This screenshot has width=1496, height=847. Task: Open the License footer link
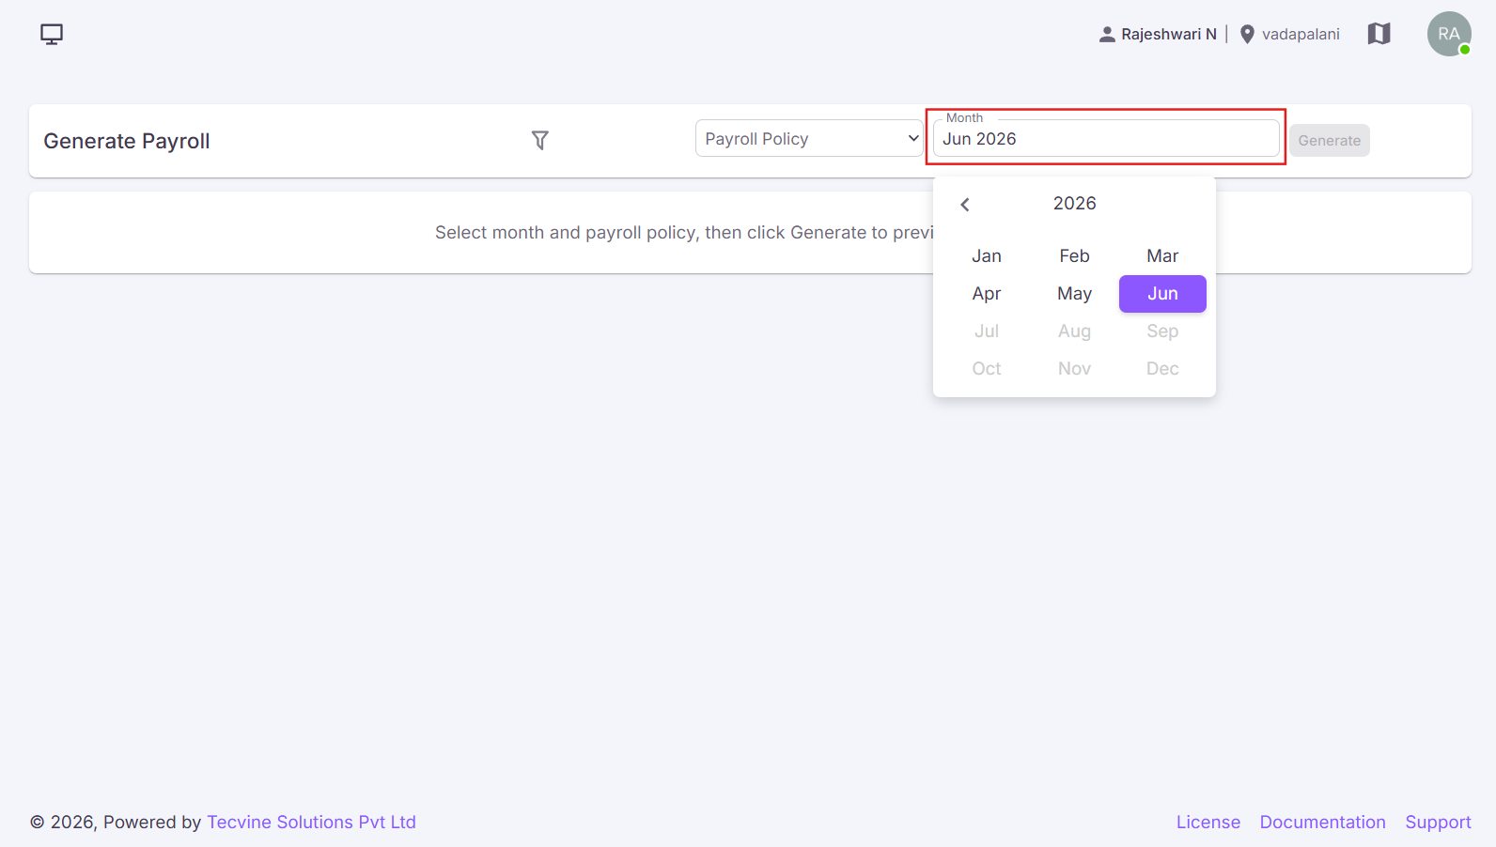pos(1208,822)
